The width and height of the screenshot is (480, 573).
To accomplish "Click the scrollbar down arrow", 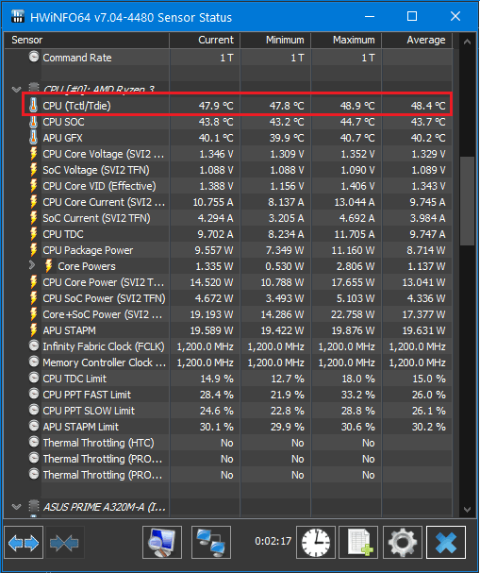I will pos(467,509).
